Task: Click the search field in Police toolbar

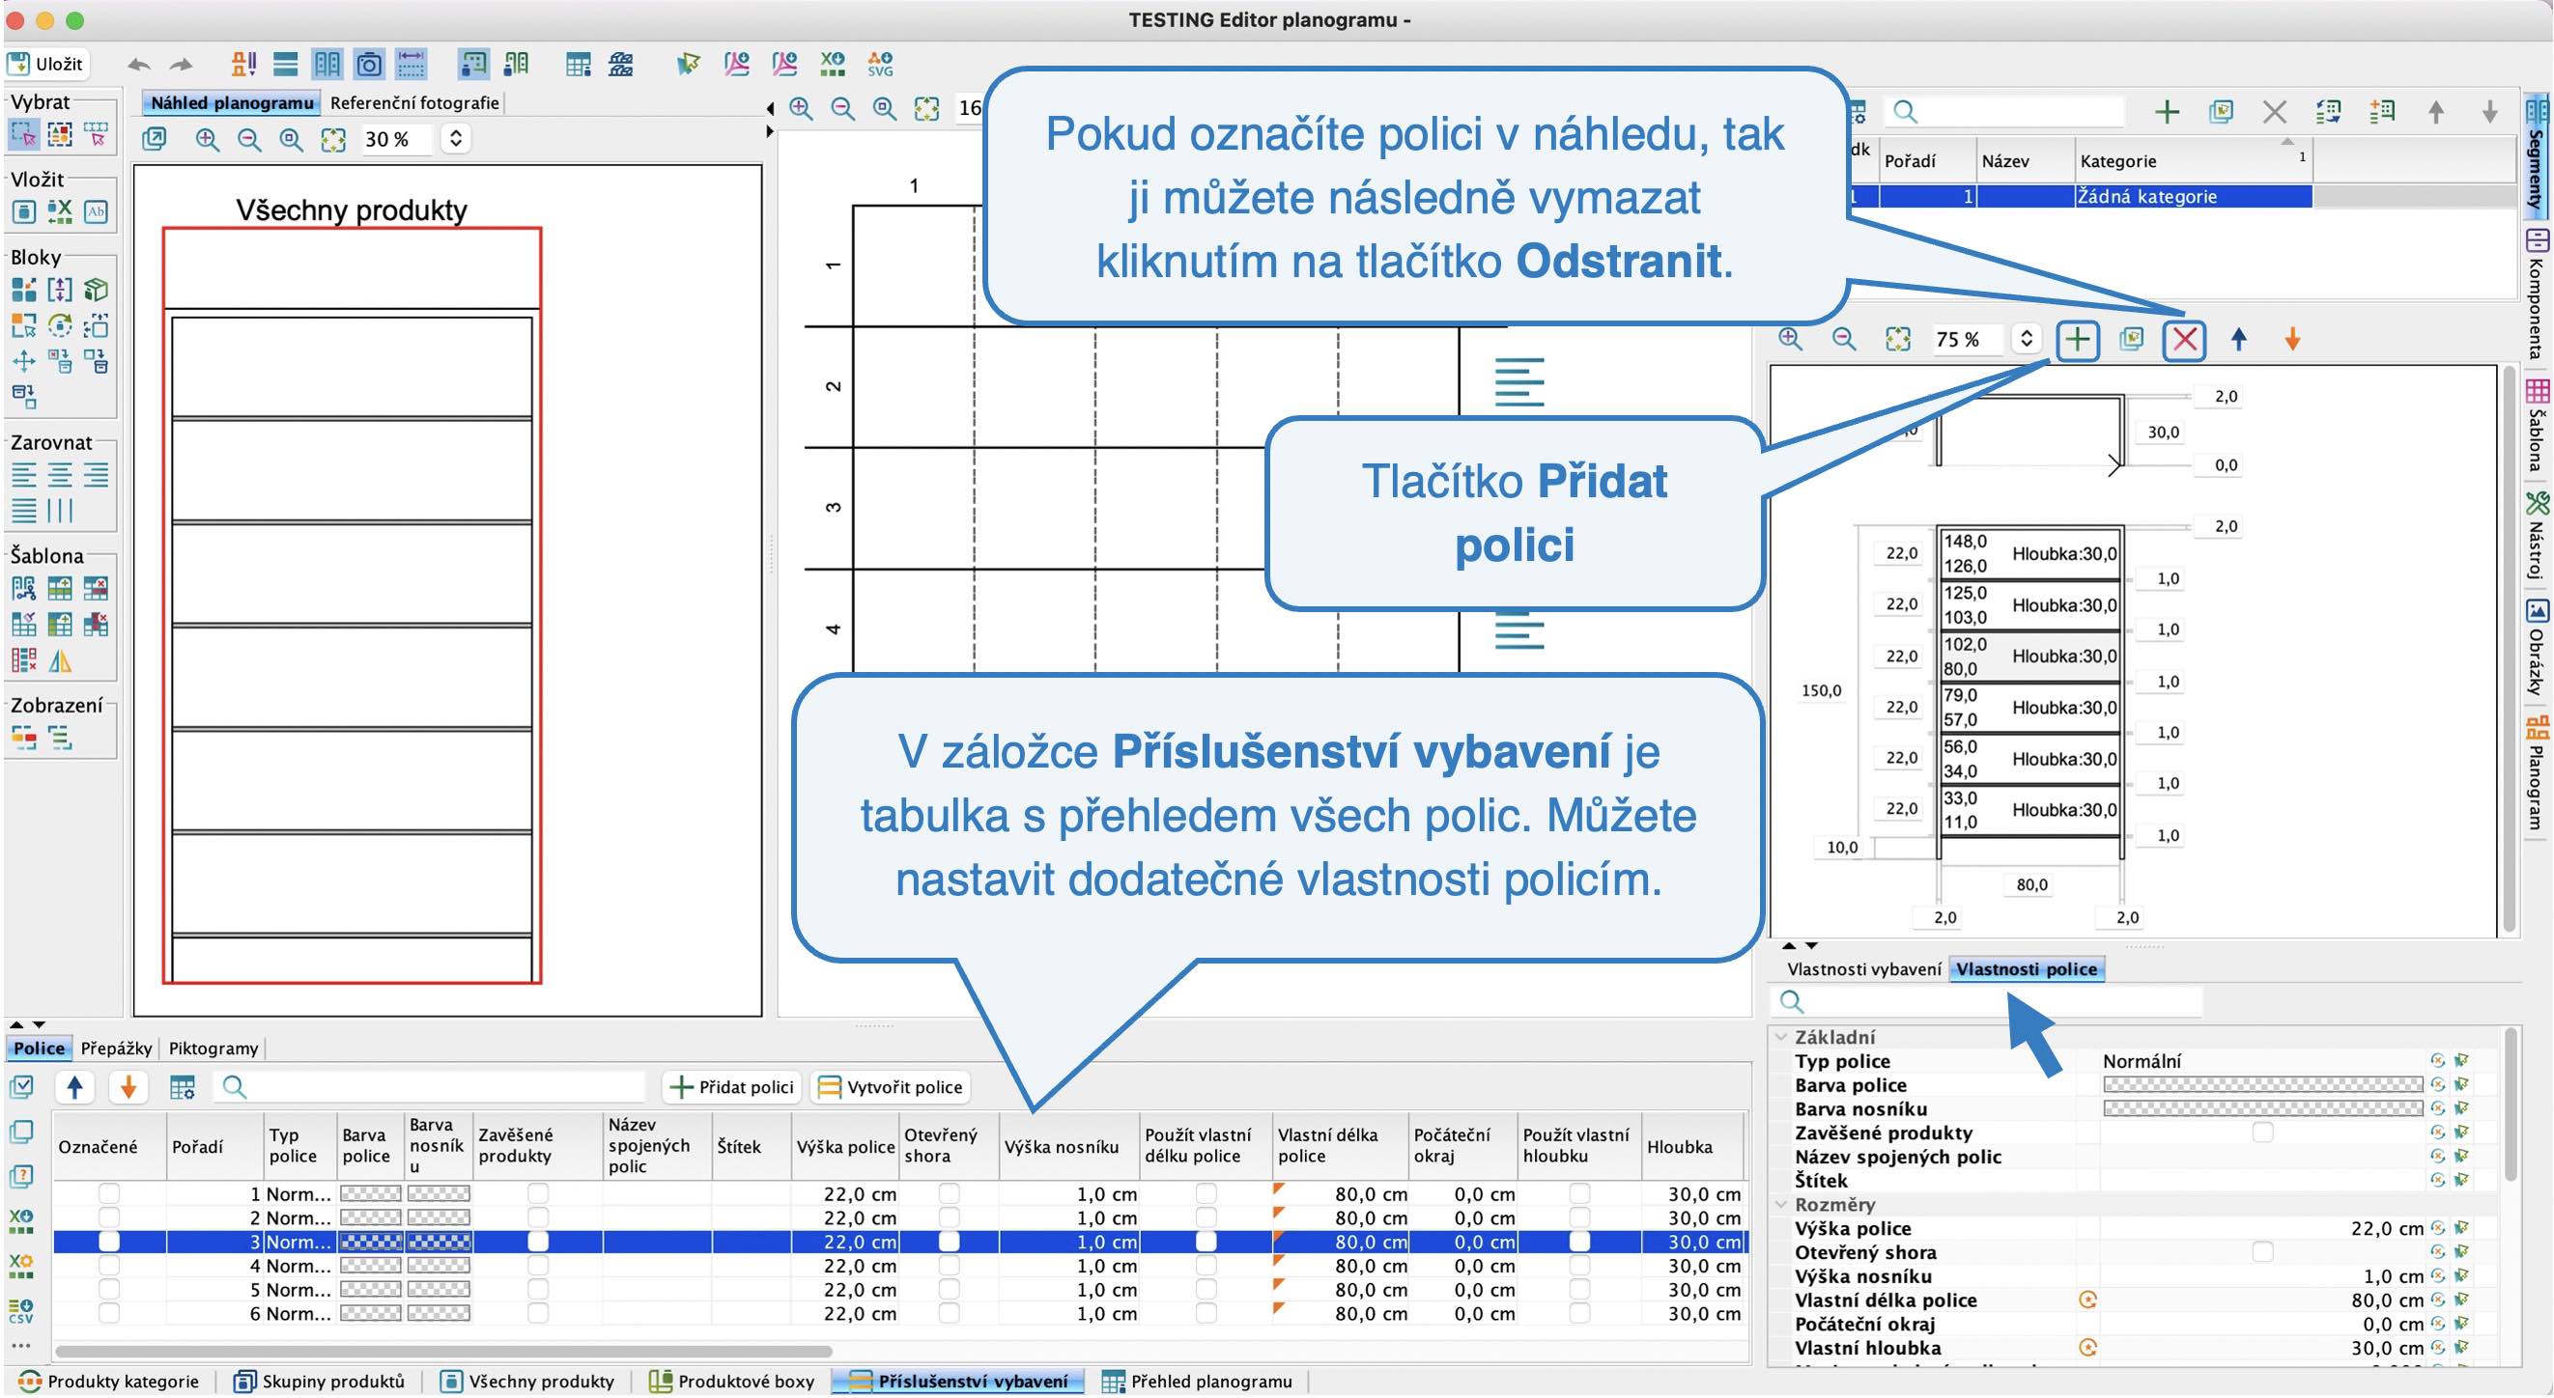Action: [430, 1088]
